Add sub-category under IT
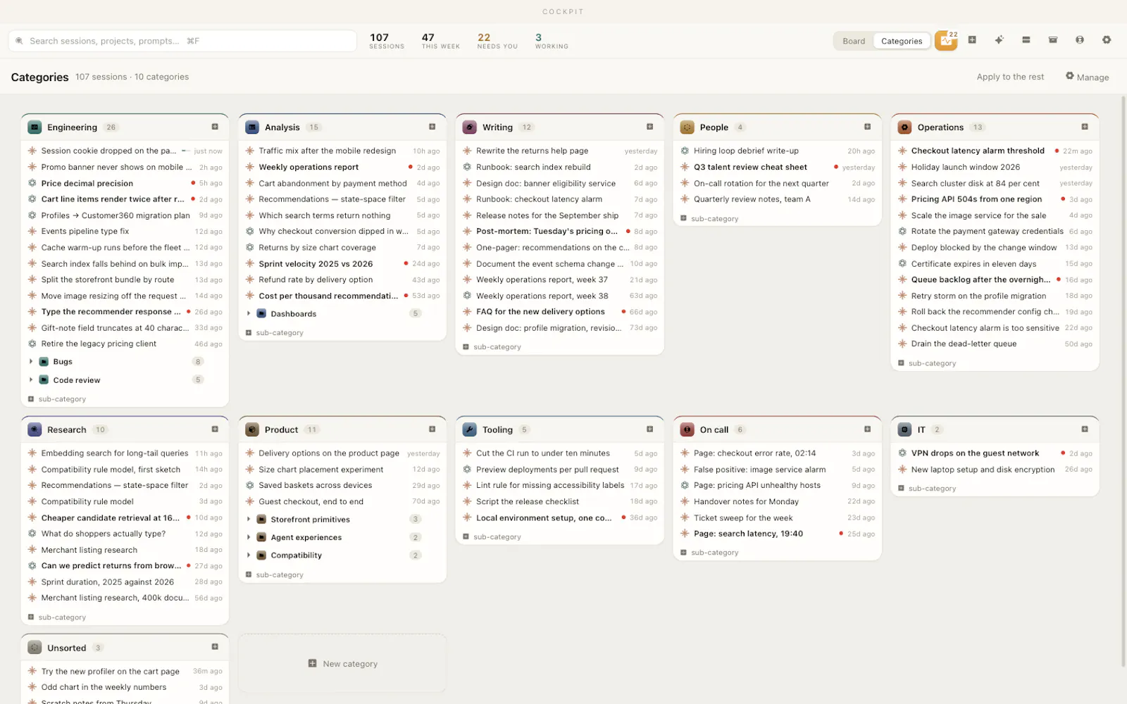This screenshot has width=1127, height=704. (927, 488)
